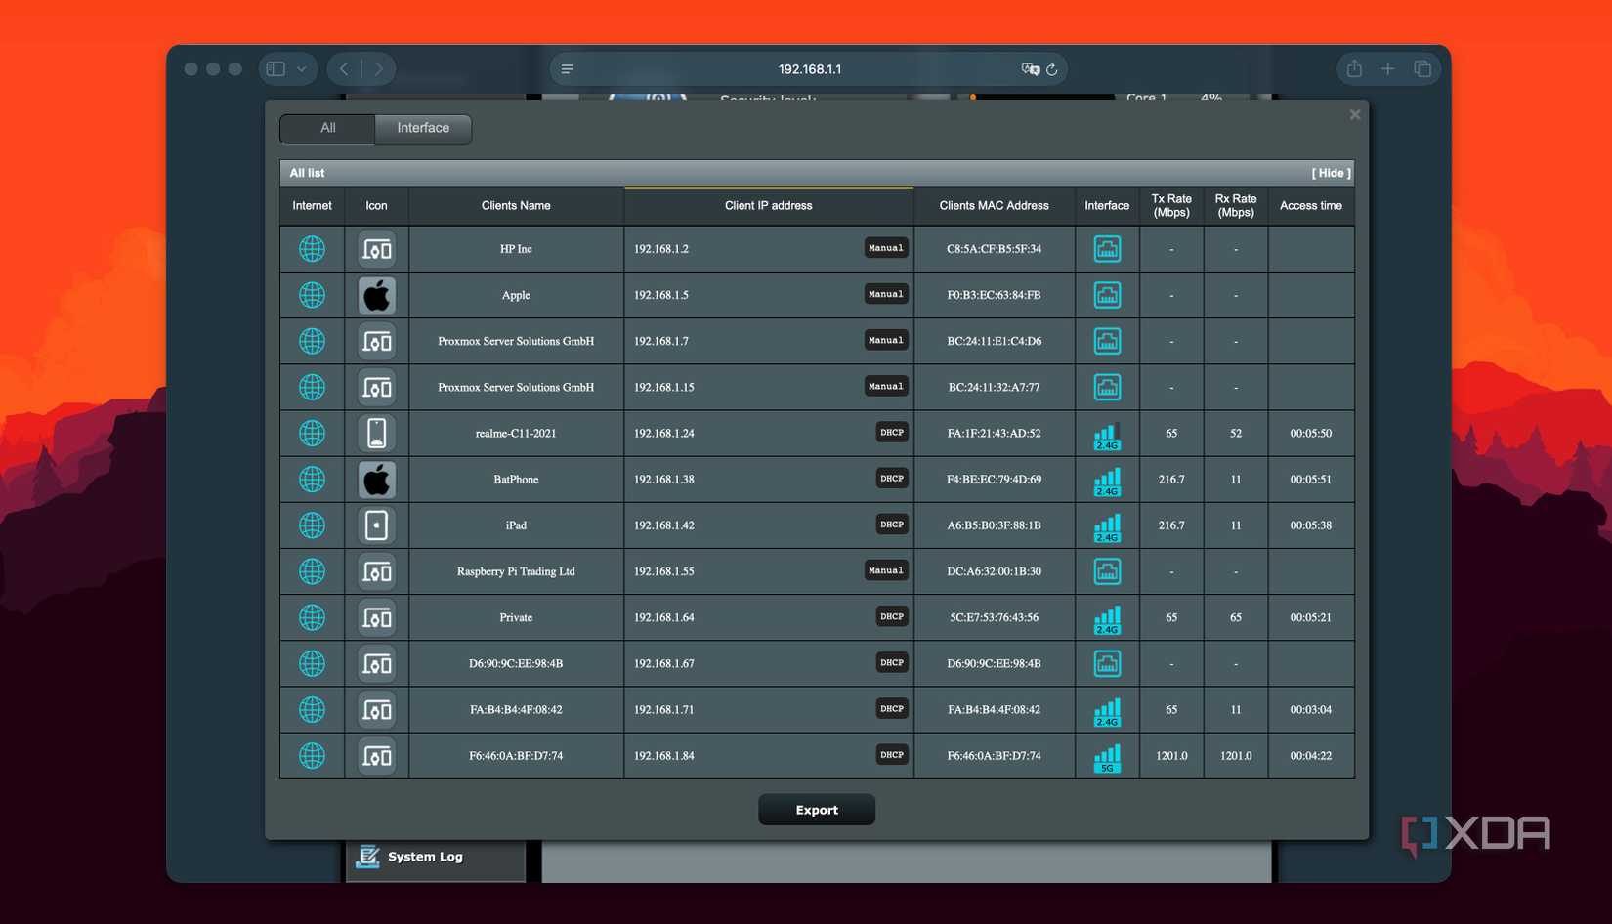Click the tablet icon in iPad row
1612x924 pixels.
(376, 525)
